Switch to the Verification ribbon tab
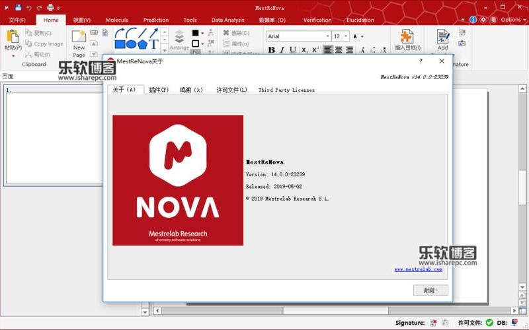This screenshot has width=529, height=330. pos(317,20)
